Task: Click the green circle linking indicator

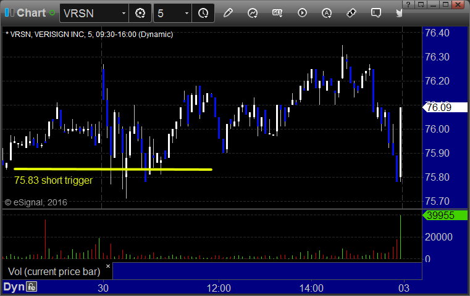Action: click(52, 13)
